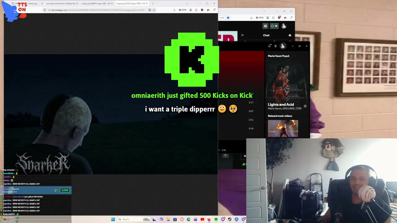Open downloads in the Kick browser window
Screen dimensions: 397x223
(252, 18)
